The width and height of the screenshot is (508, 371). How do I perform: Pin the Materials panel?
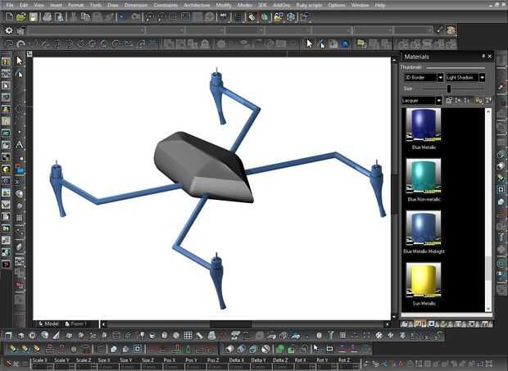point(483,56)
